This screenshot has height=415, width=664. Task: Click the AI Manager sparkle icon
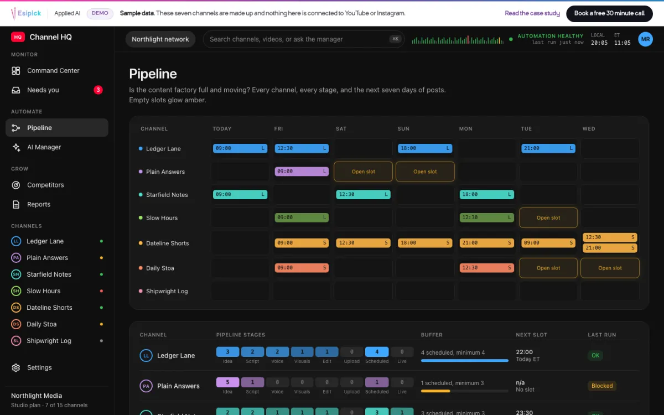click(16, 147)
